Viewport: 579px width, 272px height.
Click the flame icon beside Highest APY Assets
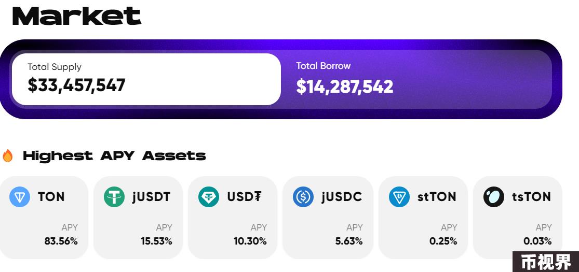(7, 155)
